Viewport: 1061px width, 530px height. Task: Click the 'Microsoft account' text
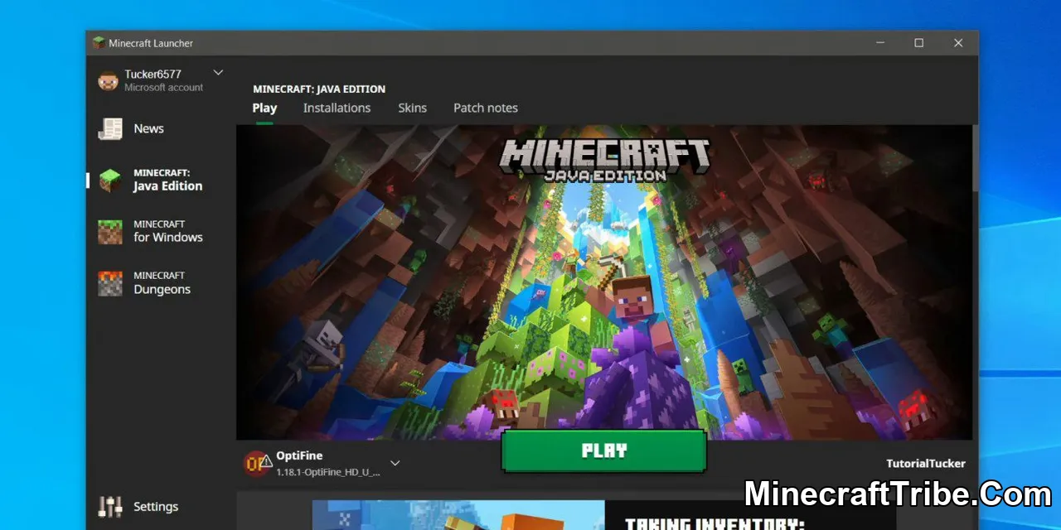[x=164, y=88]
